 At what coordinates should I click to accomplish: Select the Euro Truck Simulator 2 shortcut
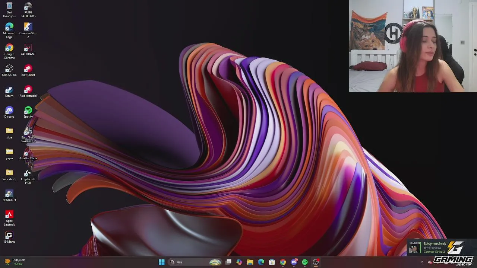coord(28,135)
